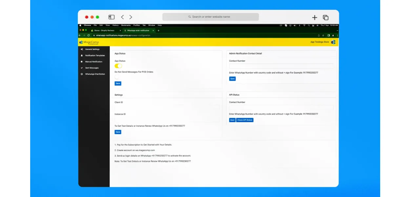Click the Chrome bookmark star icon
Screen dimensions: 410x197
click(323, 35)
